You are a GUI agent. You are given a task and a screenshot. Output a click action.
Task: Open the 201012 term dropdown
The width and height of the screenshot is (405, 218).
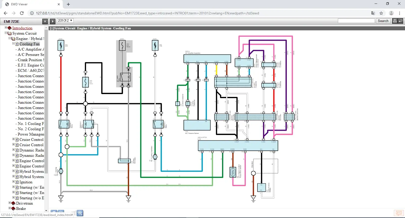coord(65,20)
